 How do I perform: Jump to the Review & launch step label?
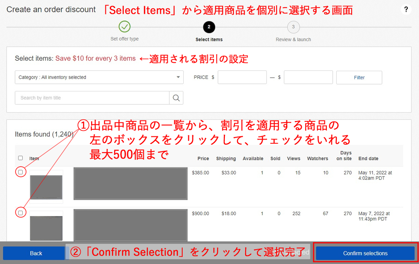tap(293, 39)
